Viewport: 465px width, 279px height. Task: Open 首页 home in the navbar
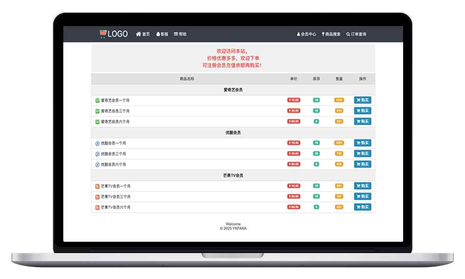coord(143,34)
